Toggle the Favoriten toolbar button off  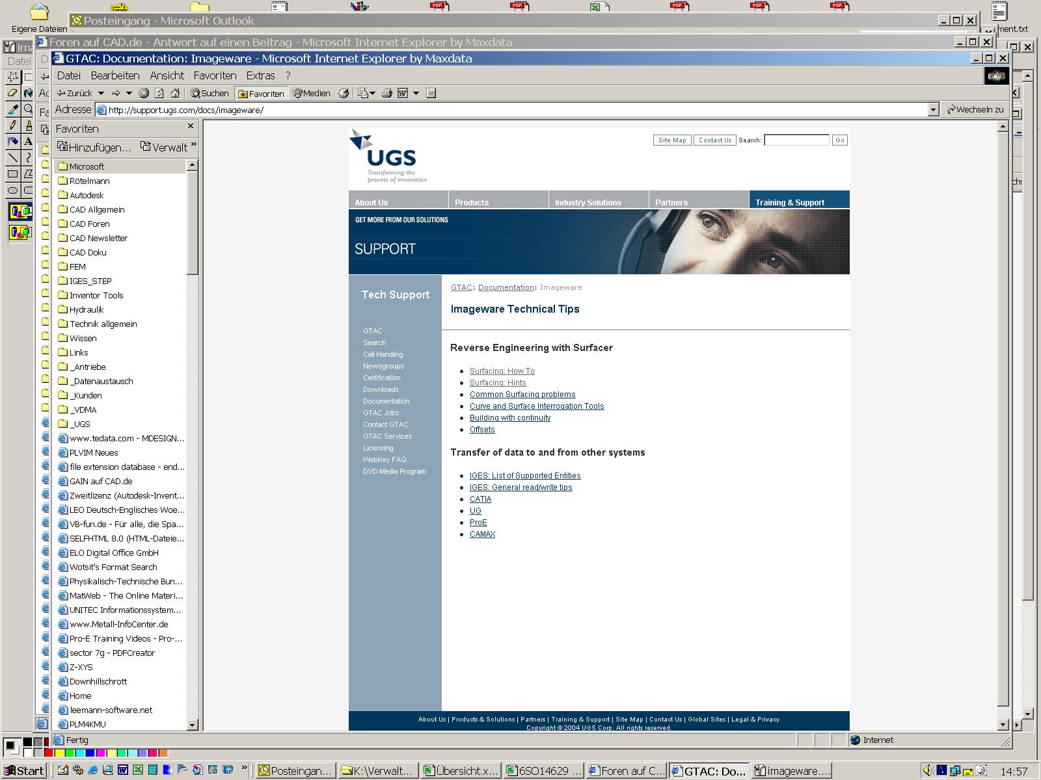[260, 93]
